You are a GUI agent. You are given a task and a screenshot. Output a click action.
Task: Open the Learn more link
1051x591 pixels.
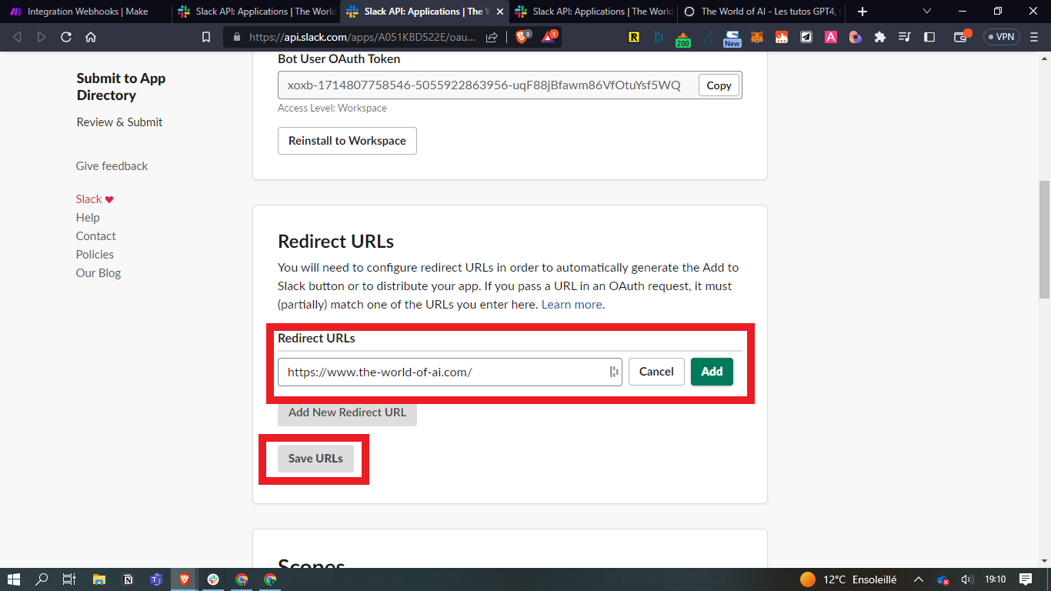tap(572, 305)
